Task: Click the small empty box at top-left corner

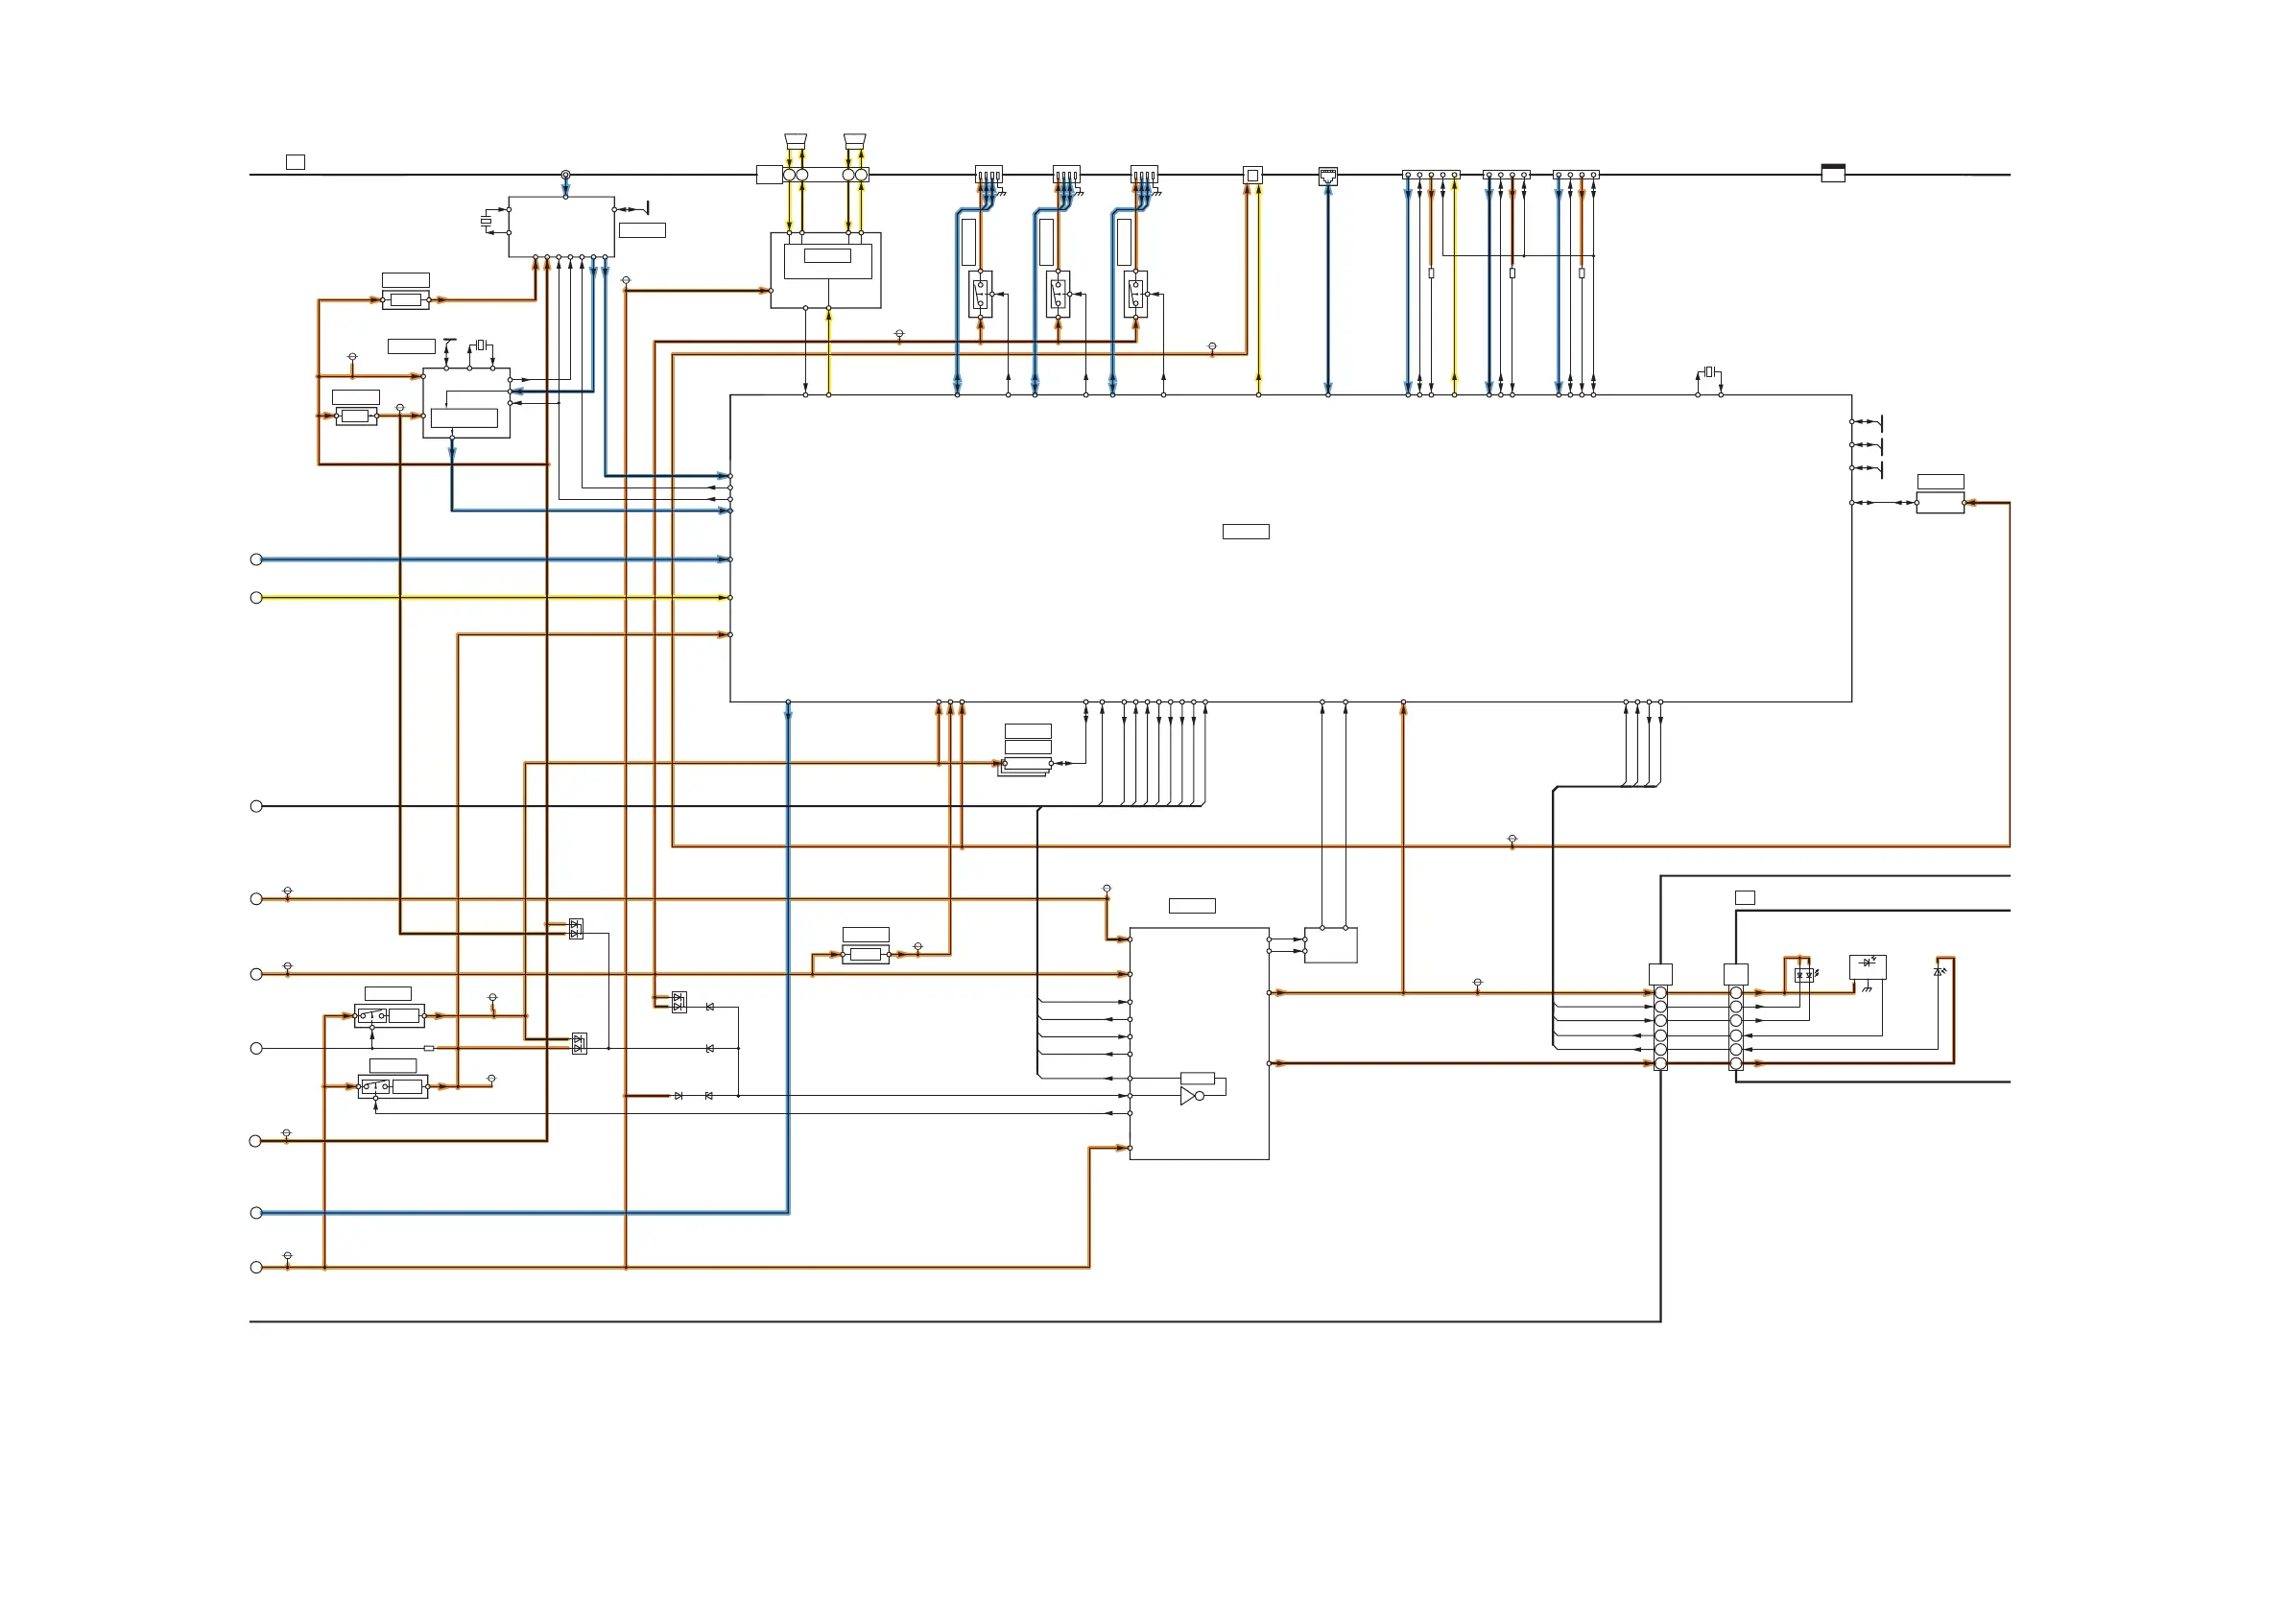Action: [296, 161]
